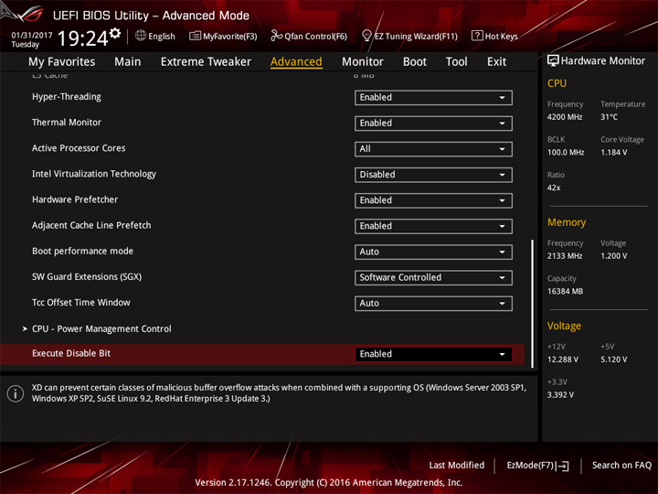Open Tcc Offset Time Window dropdown
The height and width of the screenshot is (494, 658).
433,304
